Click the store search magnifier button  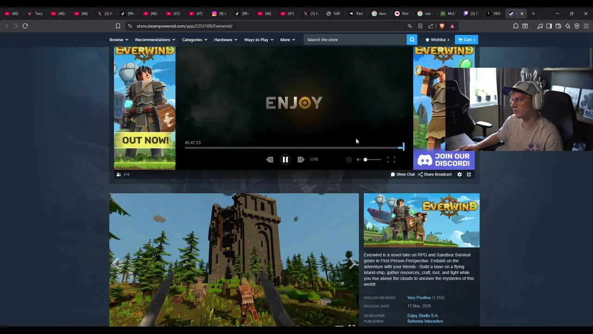(x=412, y=40)
